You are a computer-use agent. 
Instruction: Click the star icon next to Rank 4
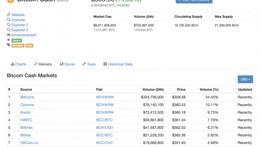9,40
